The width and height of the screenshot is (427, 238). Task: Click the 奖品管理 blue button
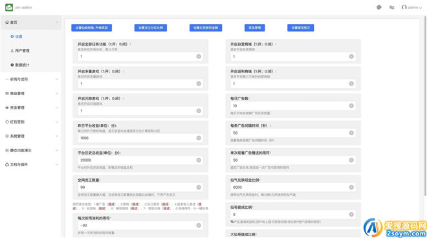[255, 28]
